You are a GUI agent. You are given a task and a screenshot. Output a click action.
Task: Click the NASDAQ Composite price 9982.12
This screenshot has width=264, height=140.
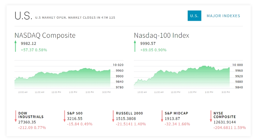click(29, 44)
